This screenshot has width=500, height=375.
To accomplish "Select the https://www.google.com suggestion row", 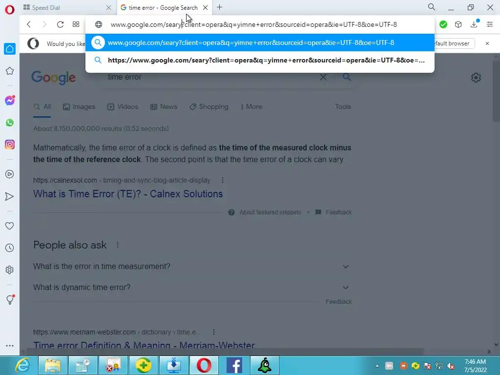I will (x=260, y=60).
